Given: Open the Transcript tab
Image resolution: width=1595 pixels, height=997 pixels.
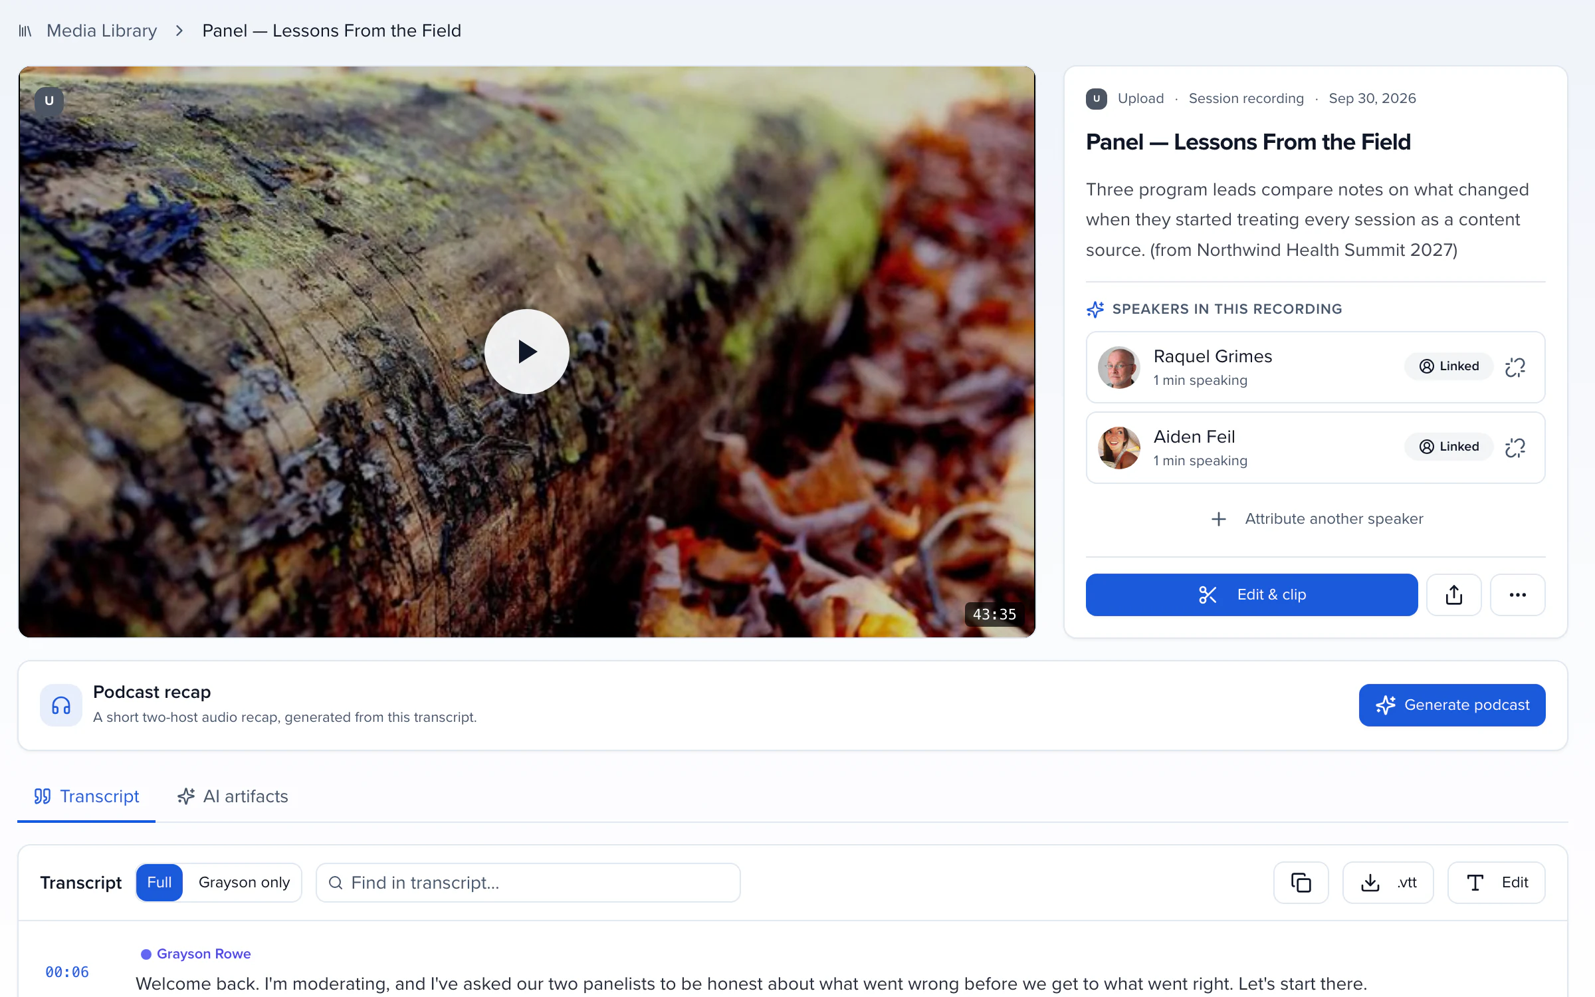Looking at the screenshot, I should click(x=86, y=796).
